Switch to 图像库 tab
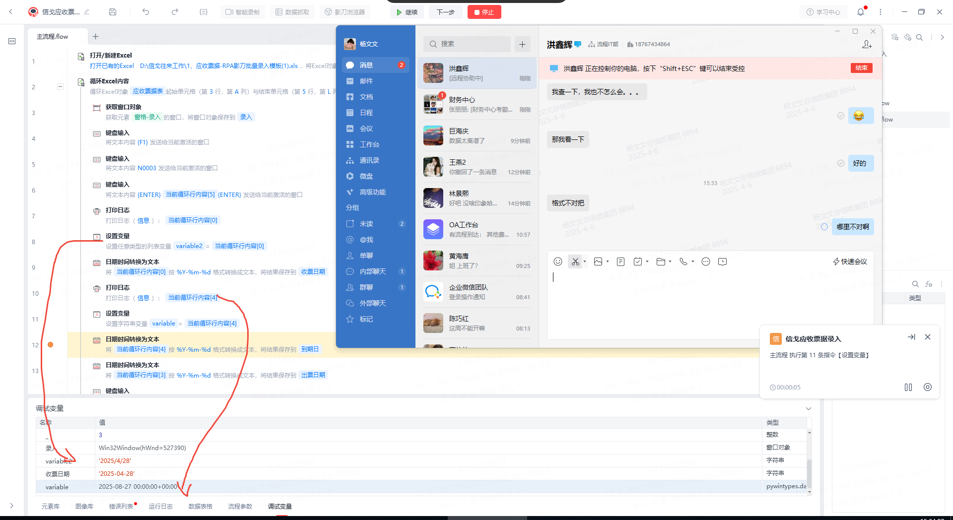The height and width of the screenshot is (520, 953). 84,506
